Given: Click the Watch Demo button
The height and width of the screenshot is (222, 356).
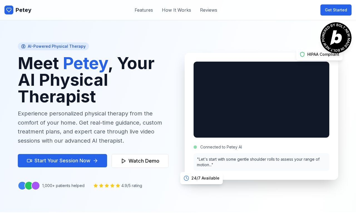Looking at the screenshot, I should point(140,161).
